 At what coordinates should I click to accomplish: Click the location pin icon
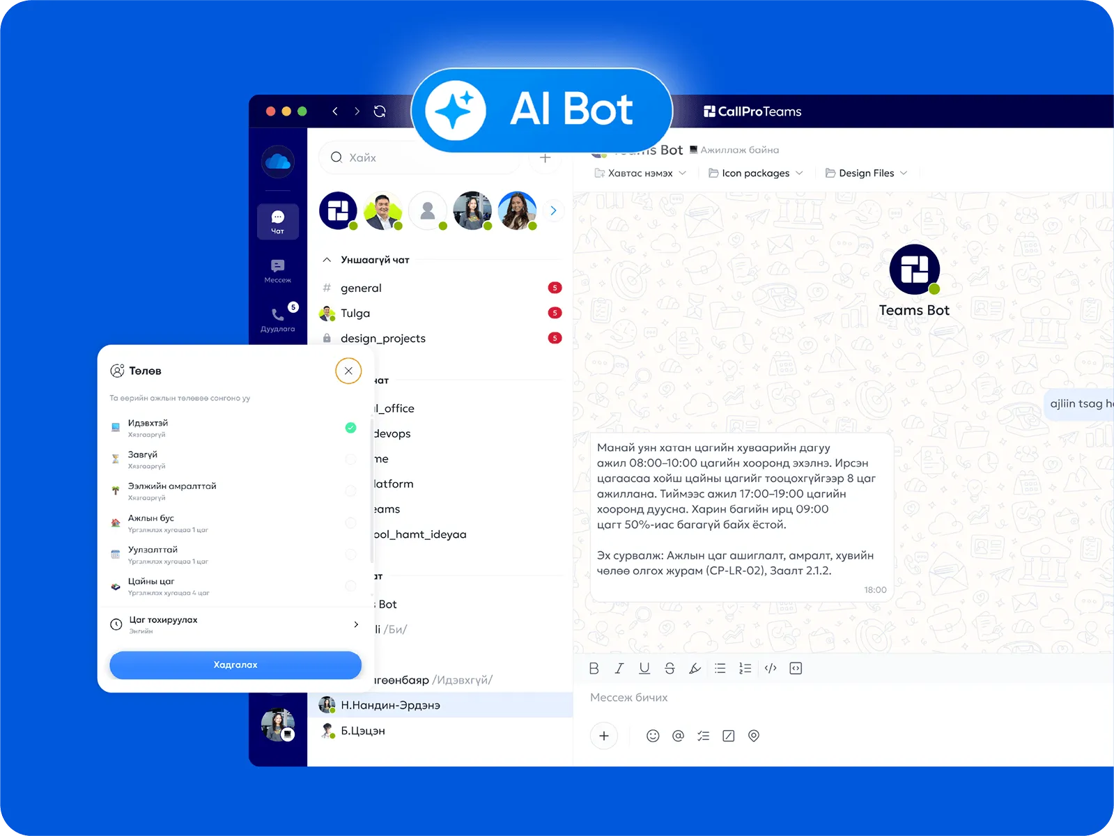754,736
